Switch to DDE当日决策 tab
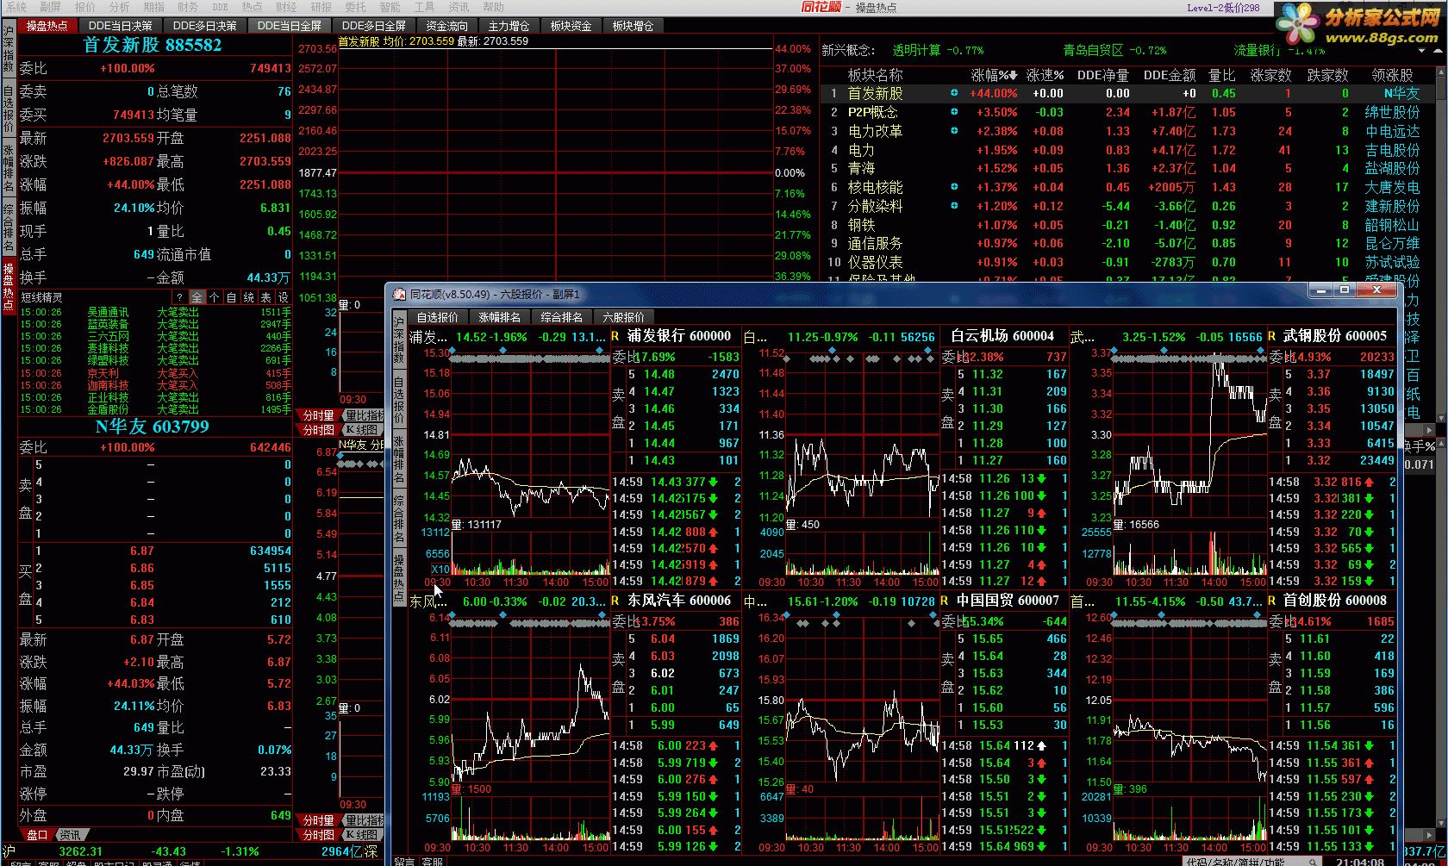The height and width of the screenshot is (866, 1448). tap(120, 26)
